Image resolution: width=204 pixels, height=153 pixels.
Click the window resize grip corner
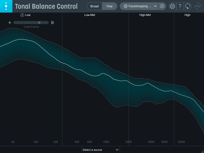203,152
